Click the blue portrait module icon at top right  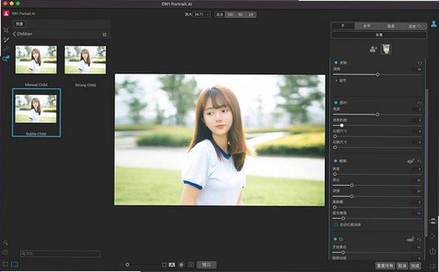tap(434, 24)
